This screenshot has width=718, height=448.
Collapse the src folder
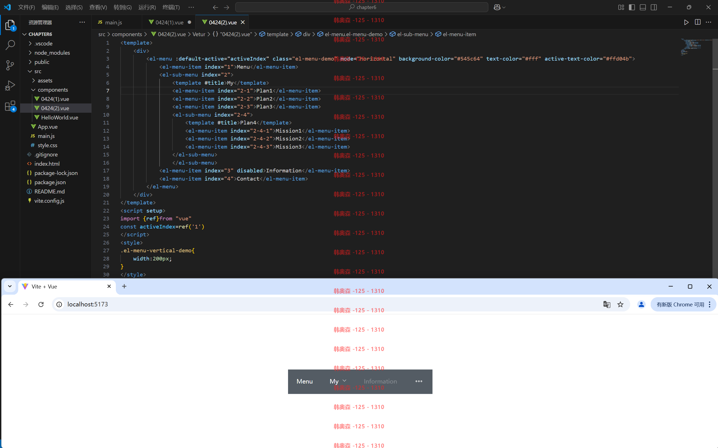(x=56, y=71)
